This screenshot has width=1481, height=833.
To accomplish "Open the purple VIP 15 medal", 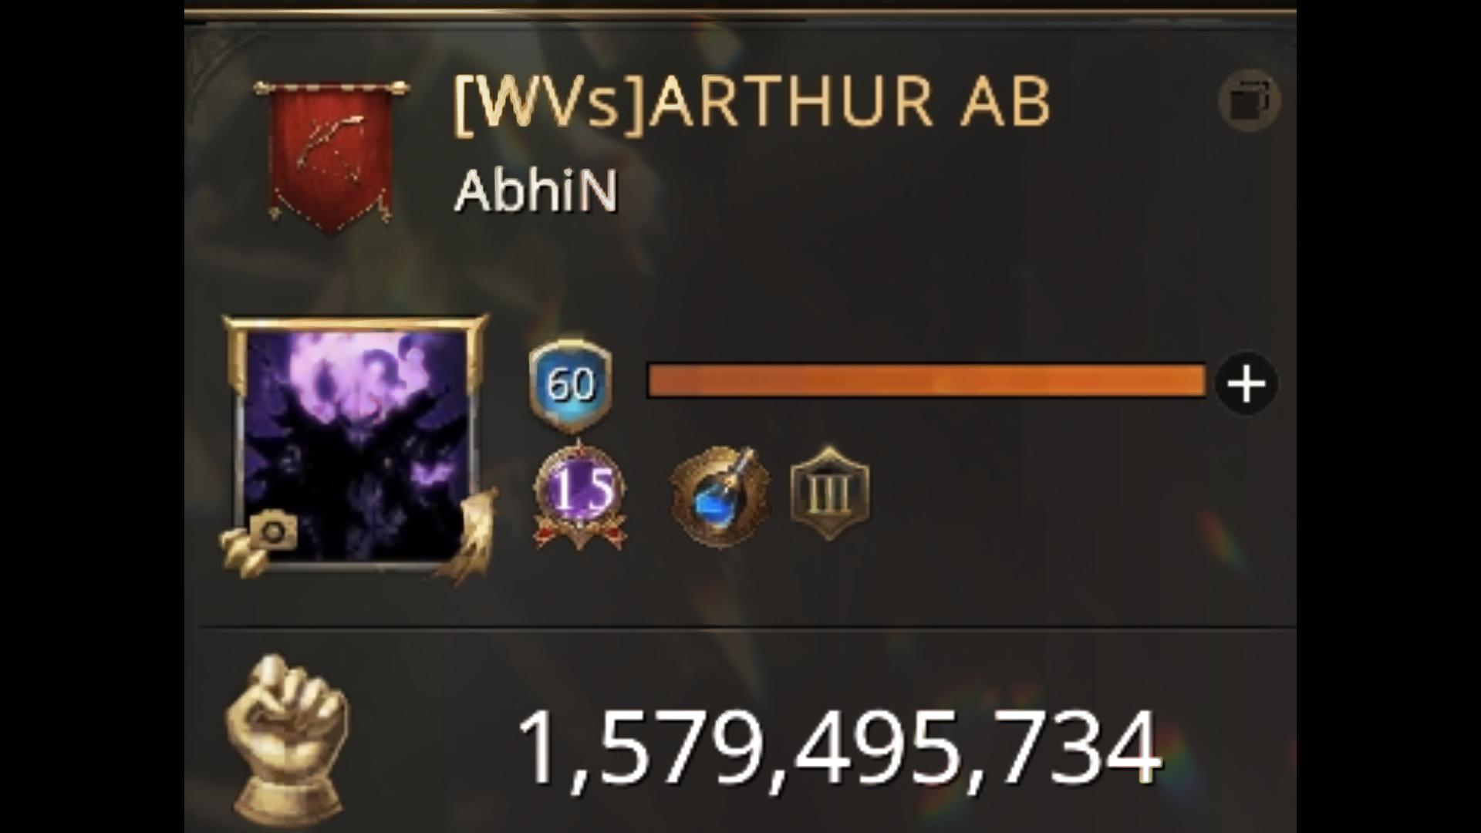I will click(580, 494).
